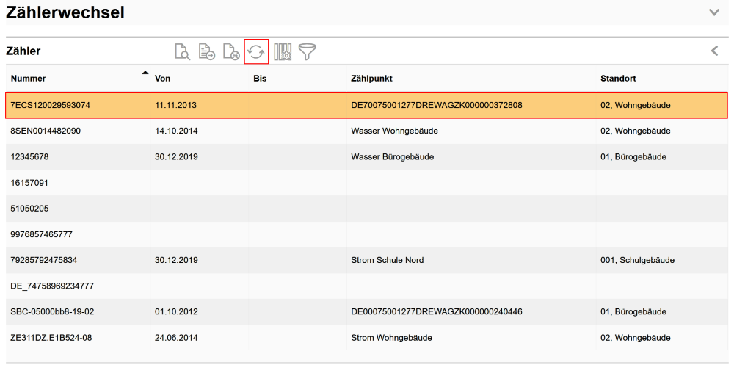Click the ascending sort arrow on Nummer
This screenshot has height=365, width=734.
click(145, 73)
